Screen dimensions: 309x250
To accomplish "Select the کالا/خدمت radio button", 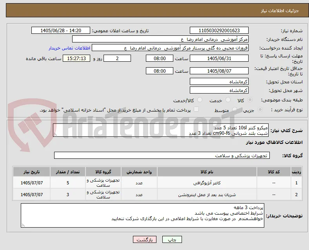I will point(200,100).
